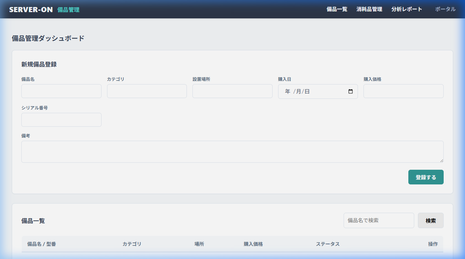Click the カテゴリ input in new item form
465x259 pixels.
(147, 91)
